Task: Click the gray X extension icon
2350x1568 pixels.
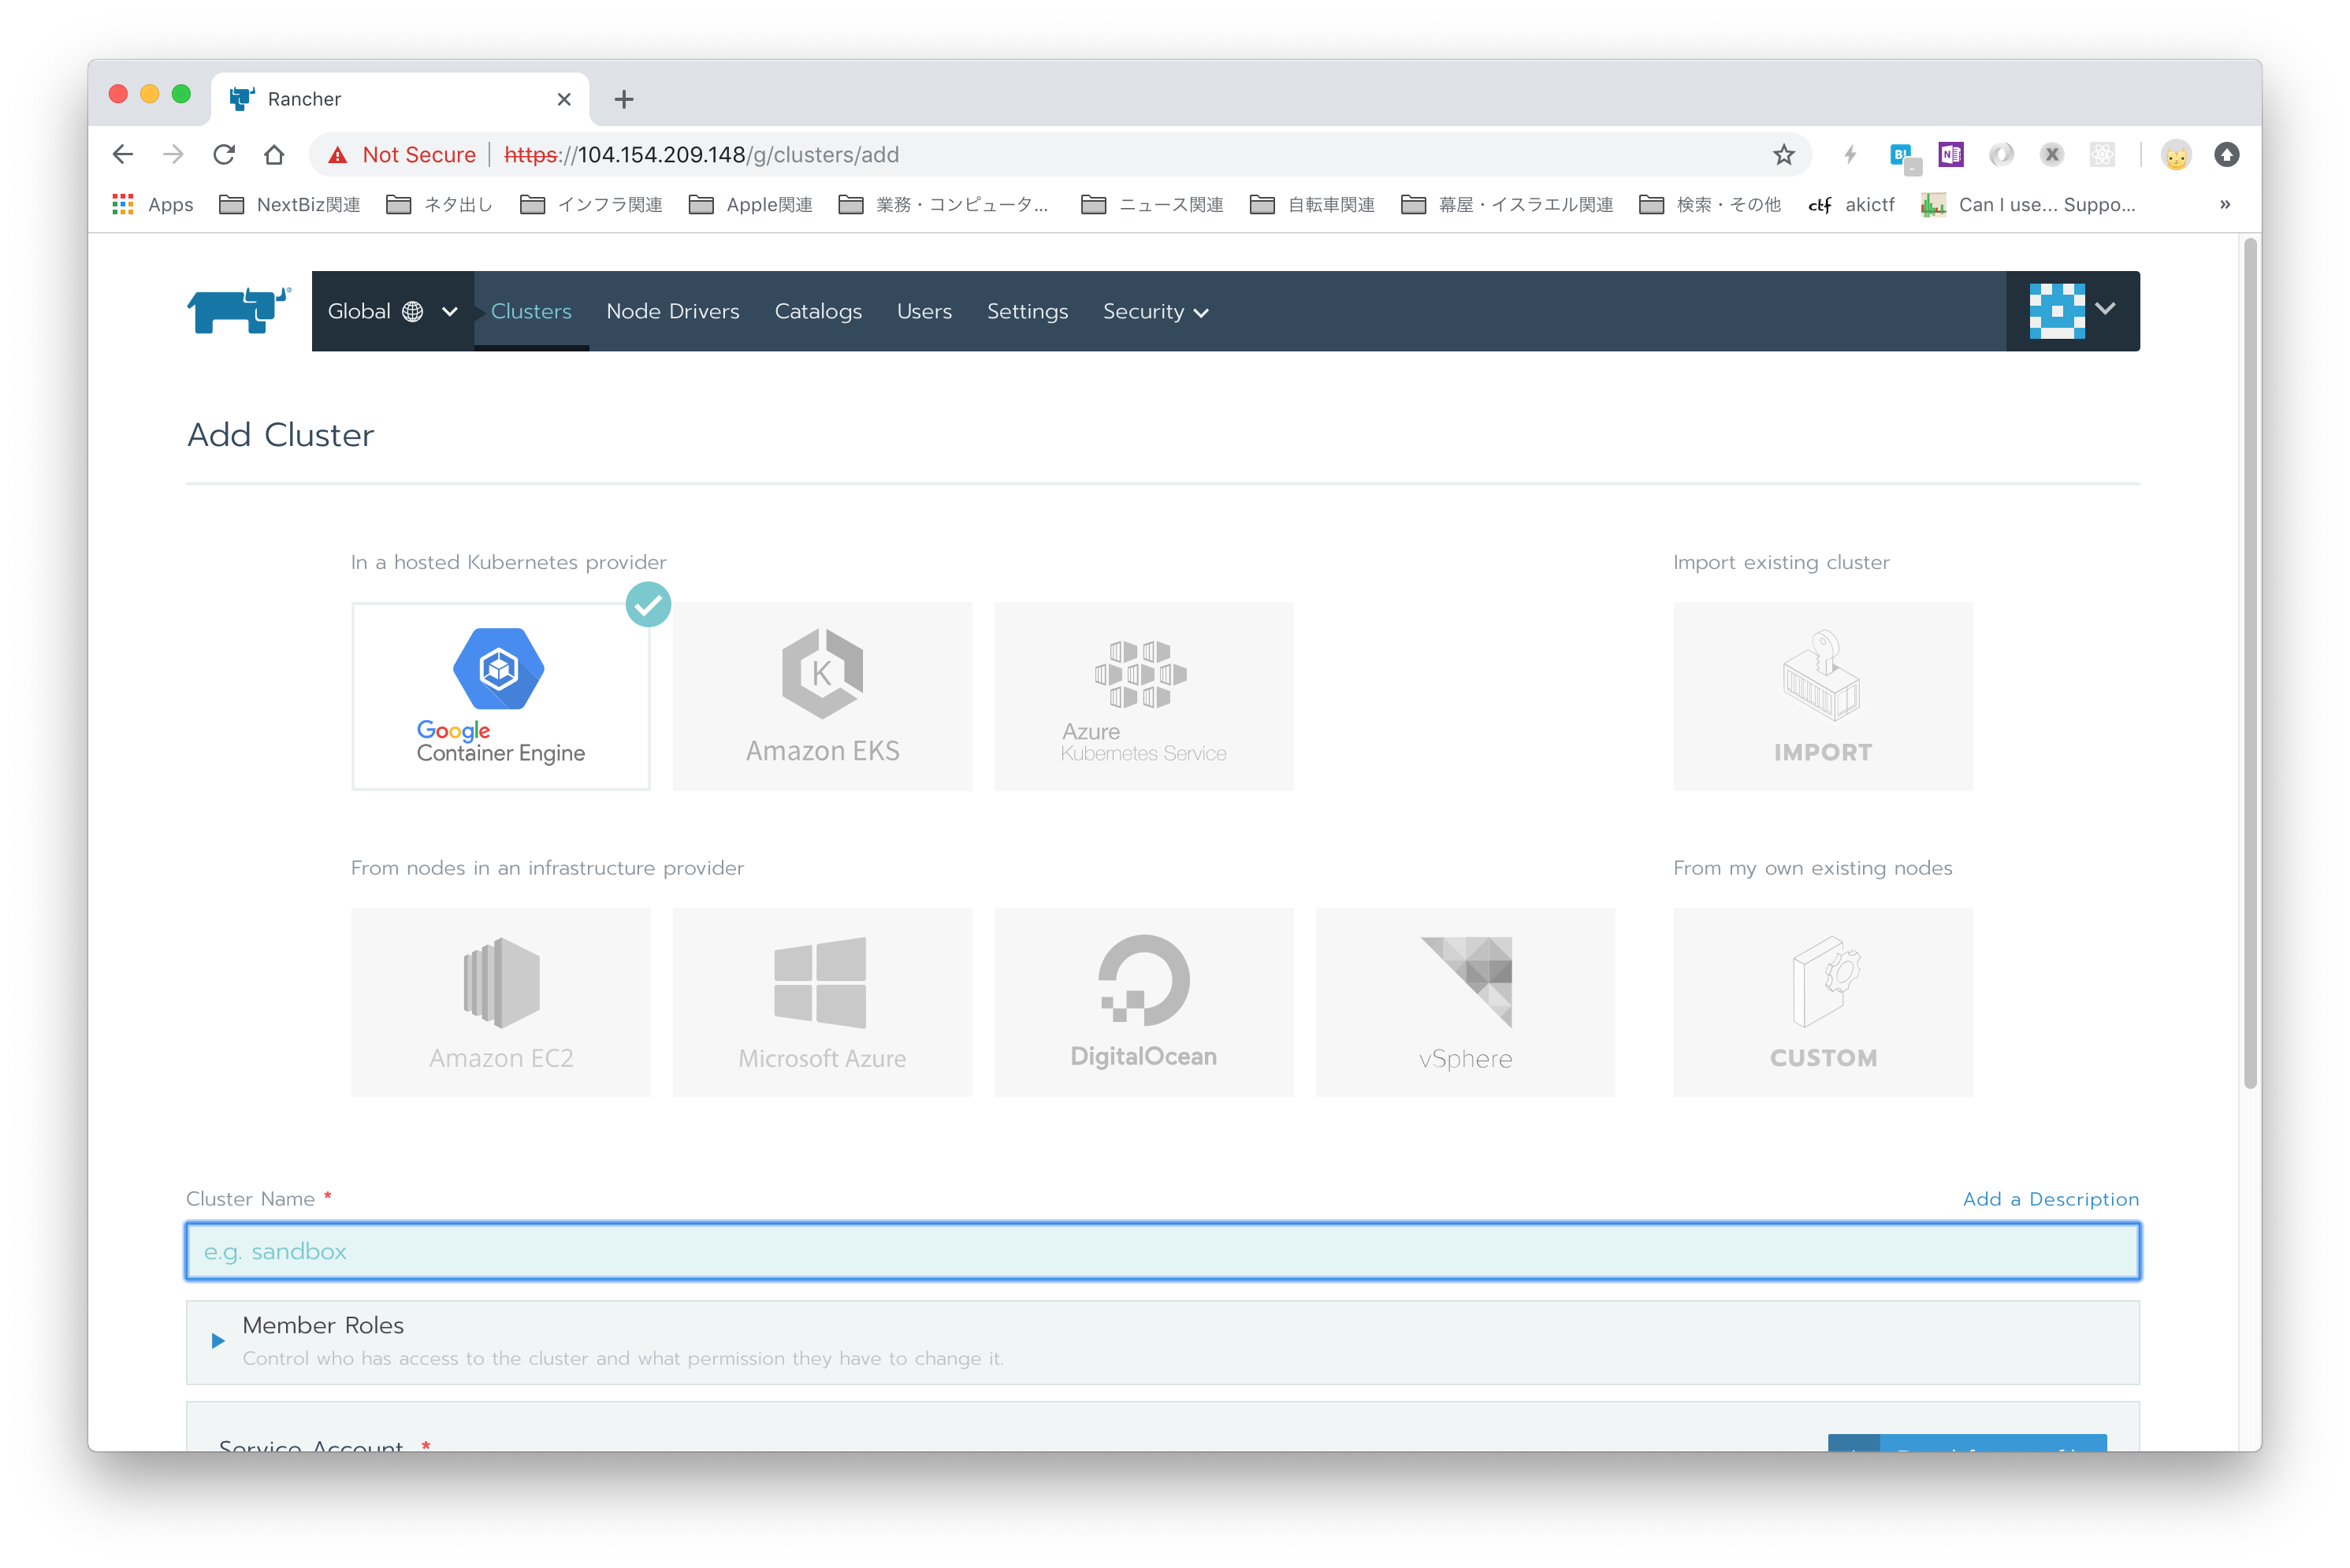Action: click(2051, 154)
